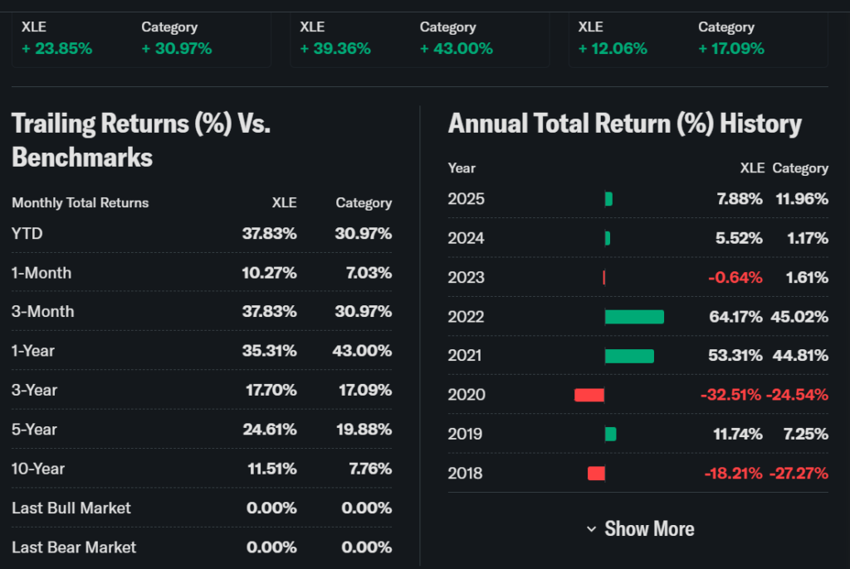Click the Annual Total Return History heading
The image size is (850, 569).
coord(624,124)
